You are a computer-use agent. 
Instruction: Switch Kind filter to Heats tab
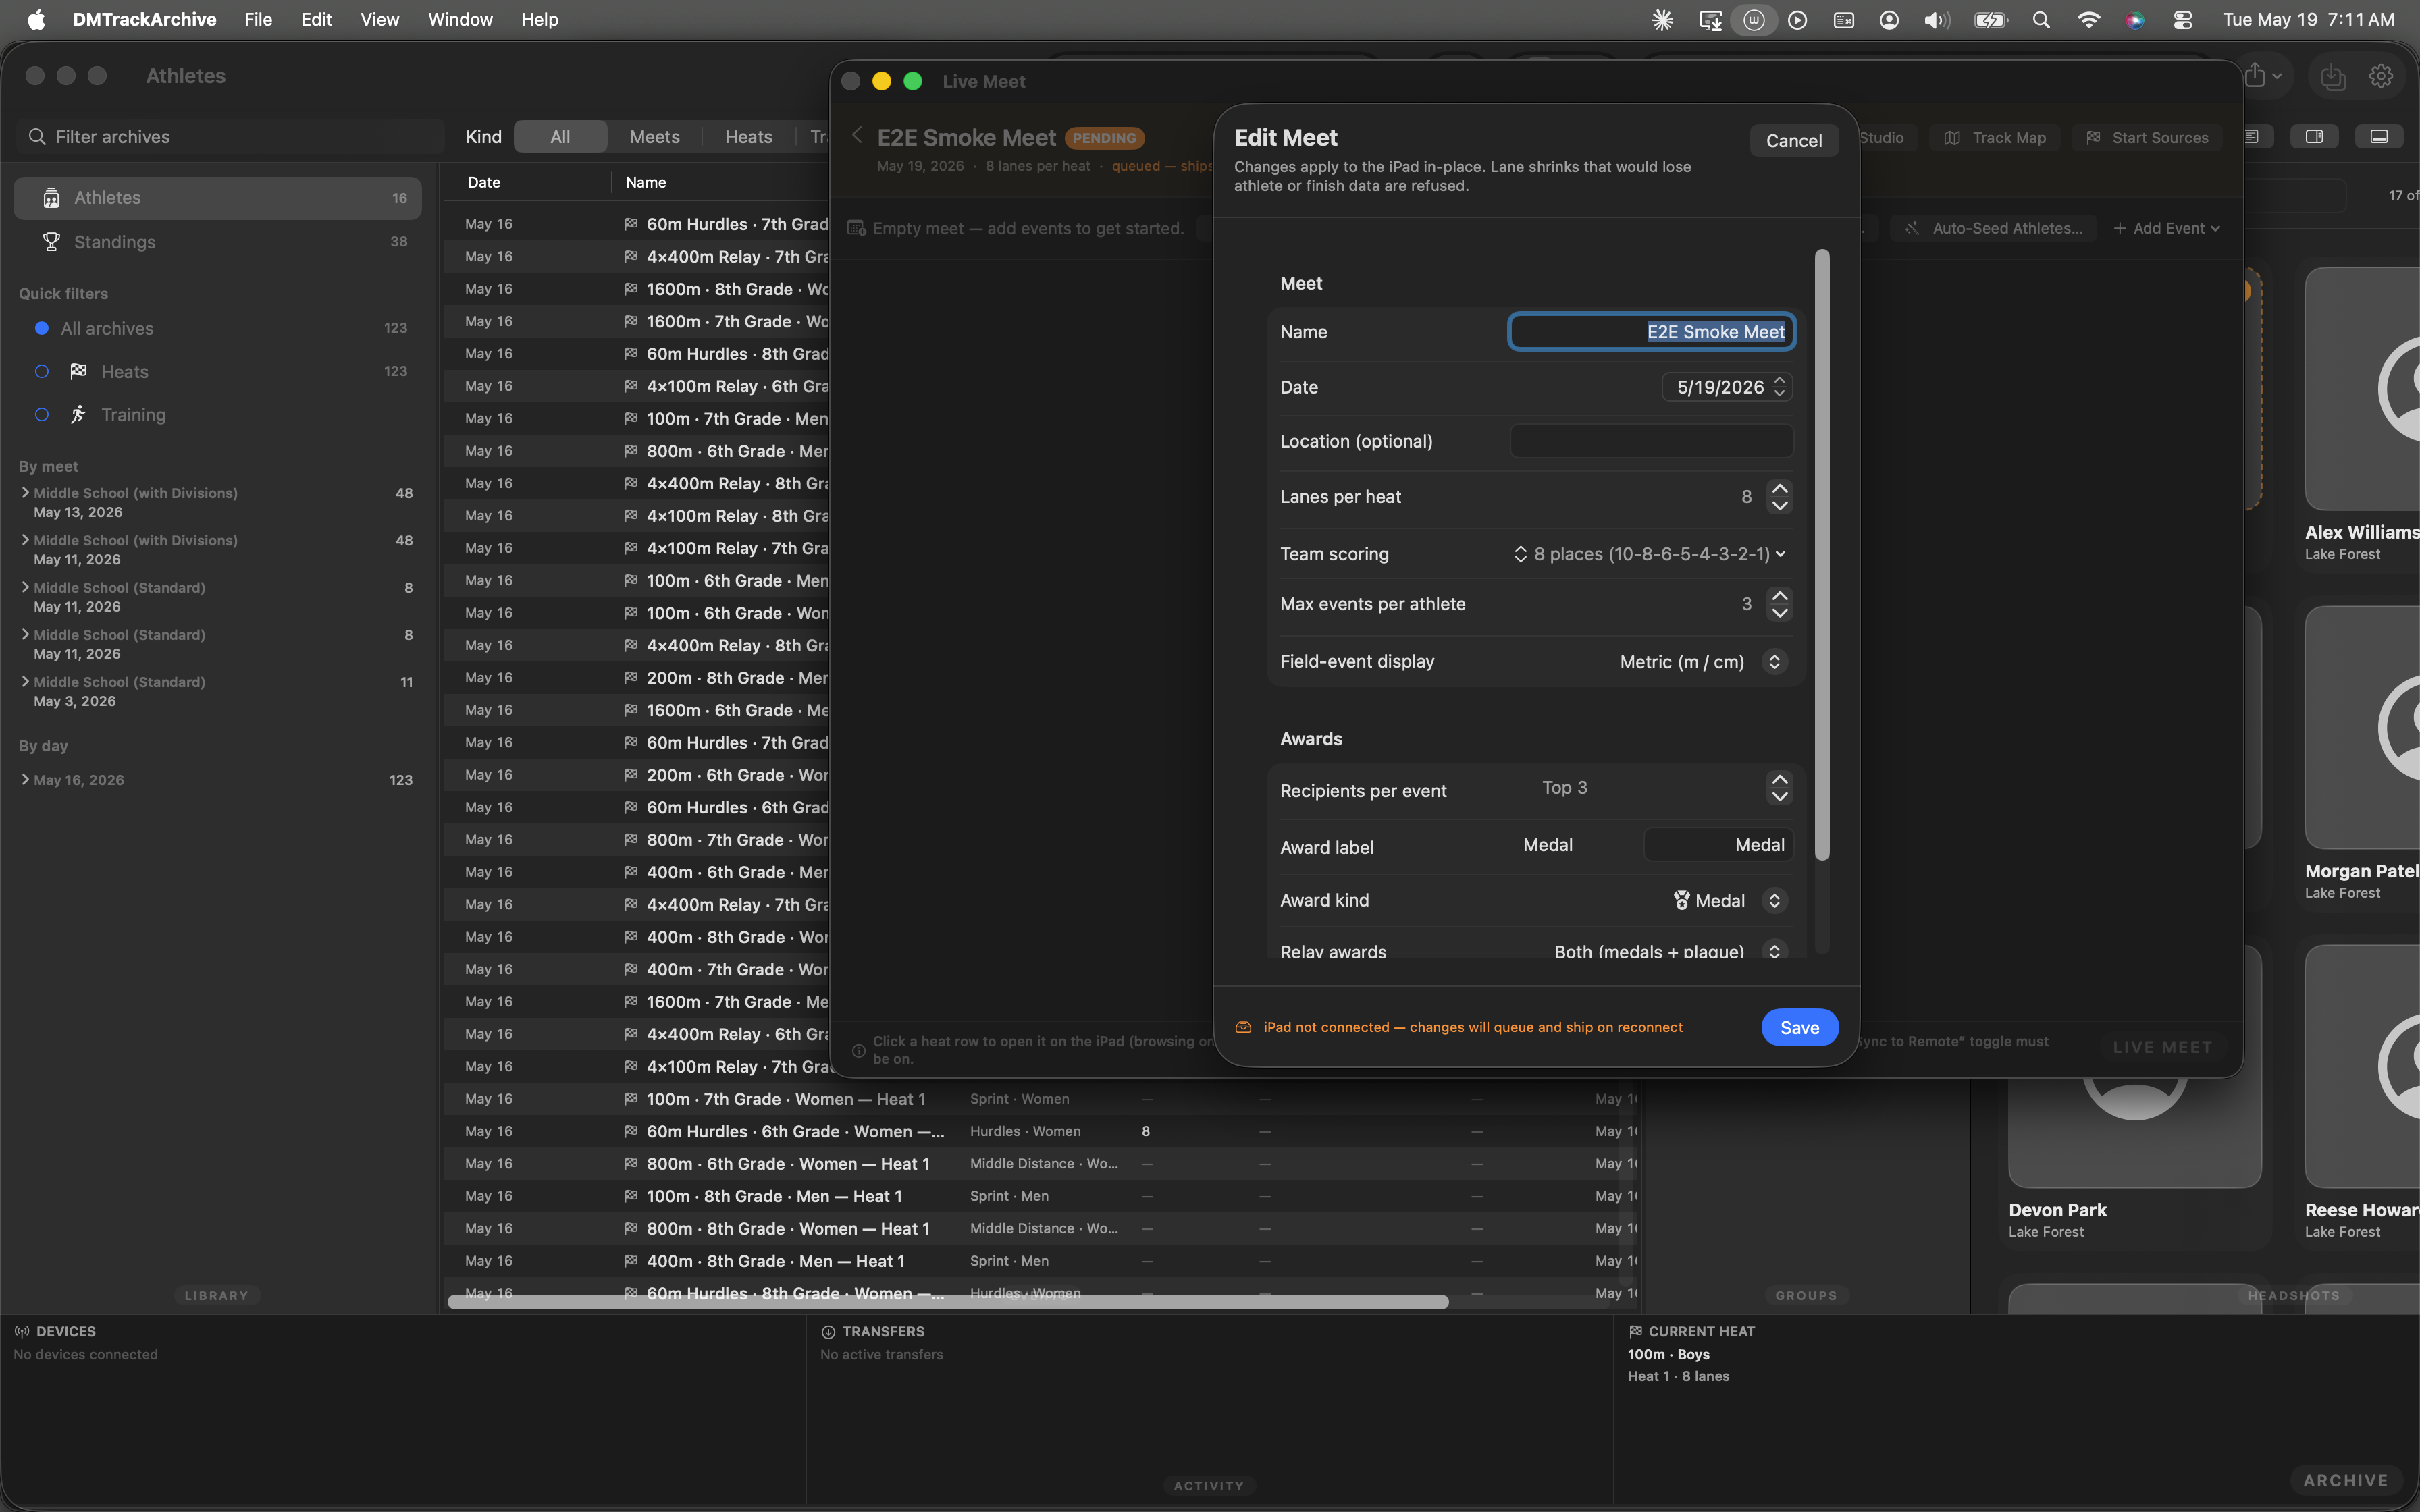[748, 137]
